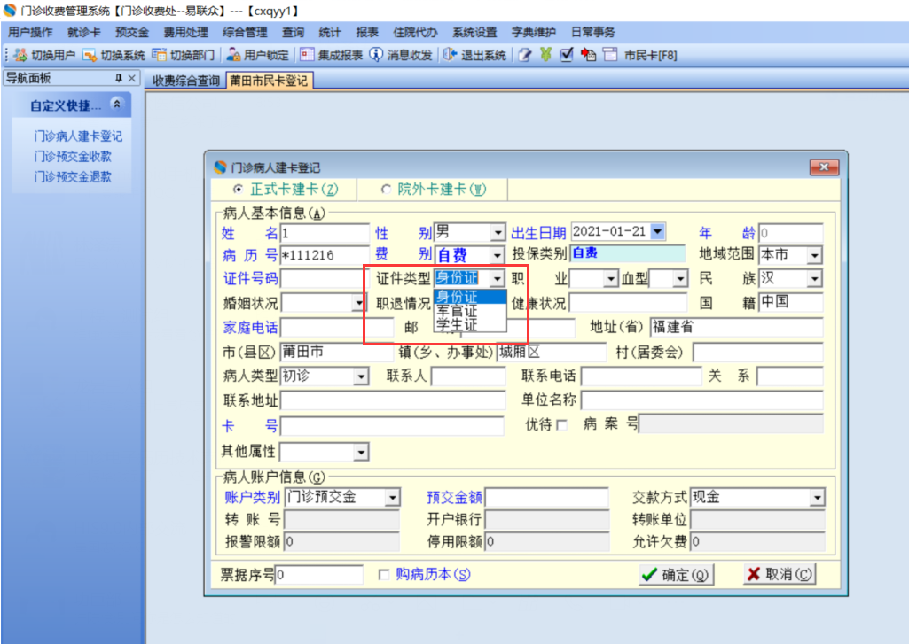This screenshot has width=909, height=644.
Task: Open the 就诊卡 menu
Action: click(83, 33)
